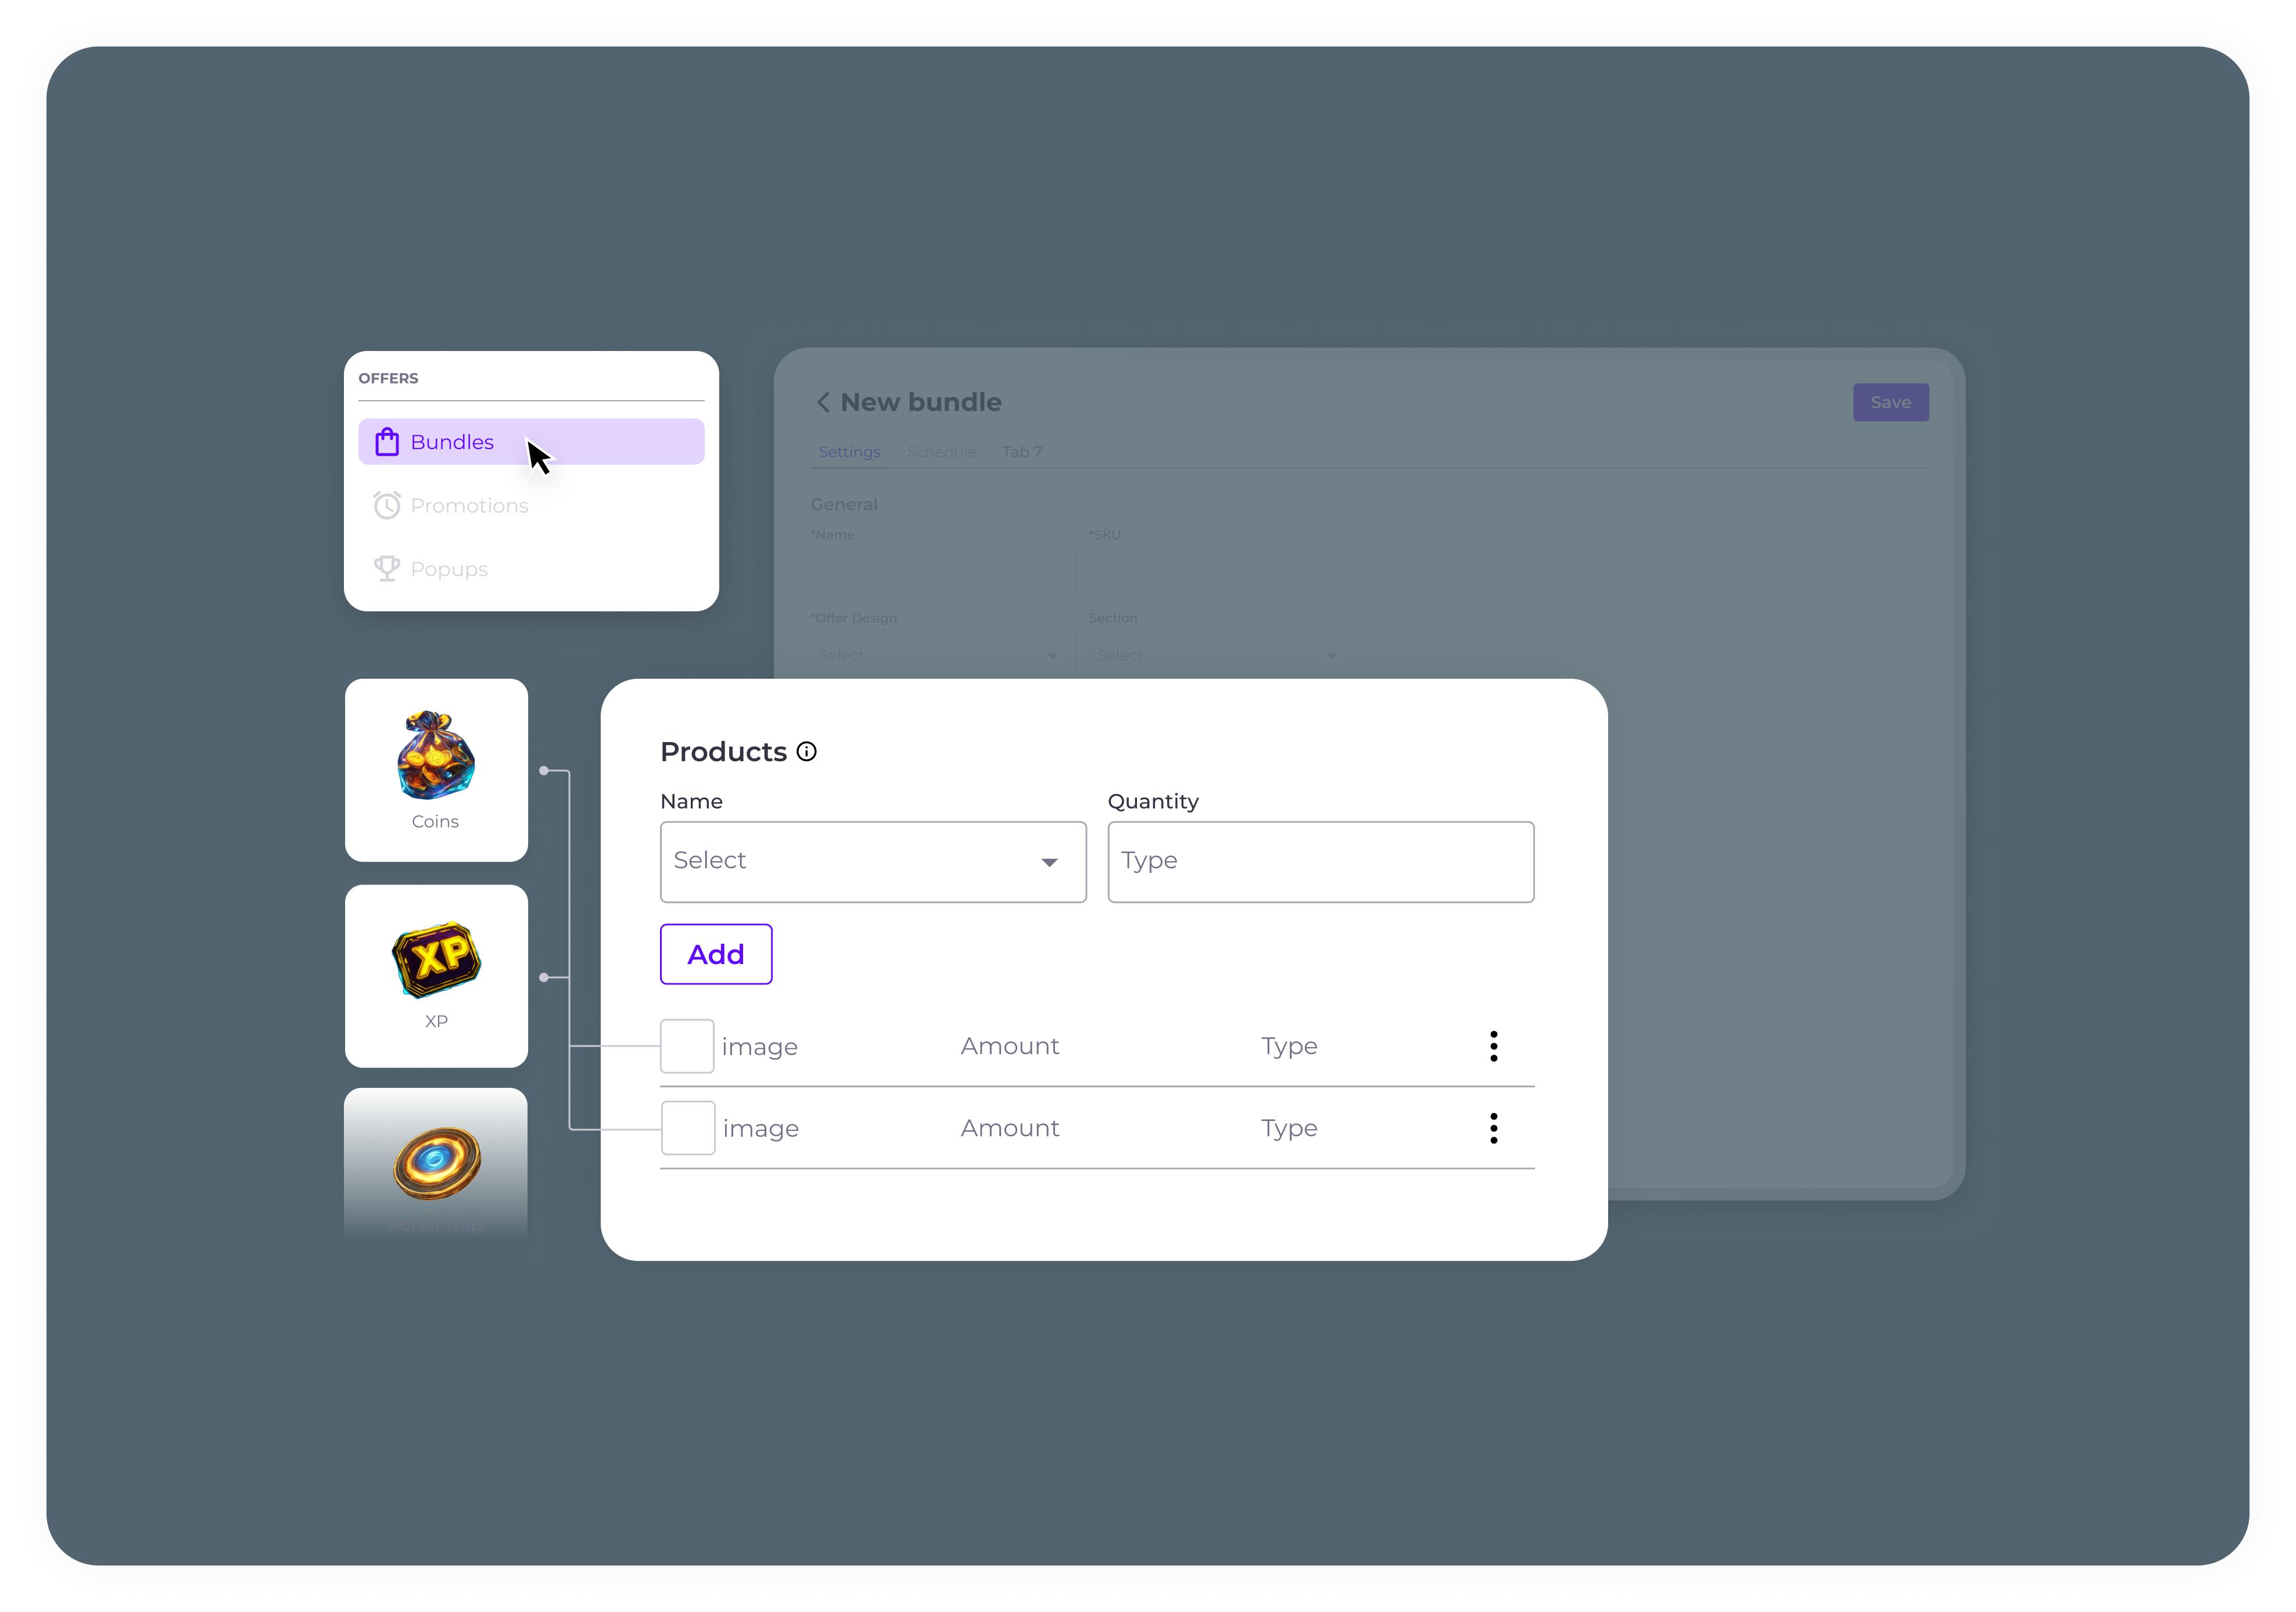The image size is (2296, 1612).
Task: Open three-dot menu of second product row
Action: click(x=1493, y=1128)
